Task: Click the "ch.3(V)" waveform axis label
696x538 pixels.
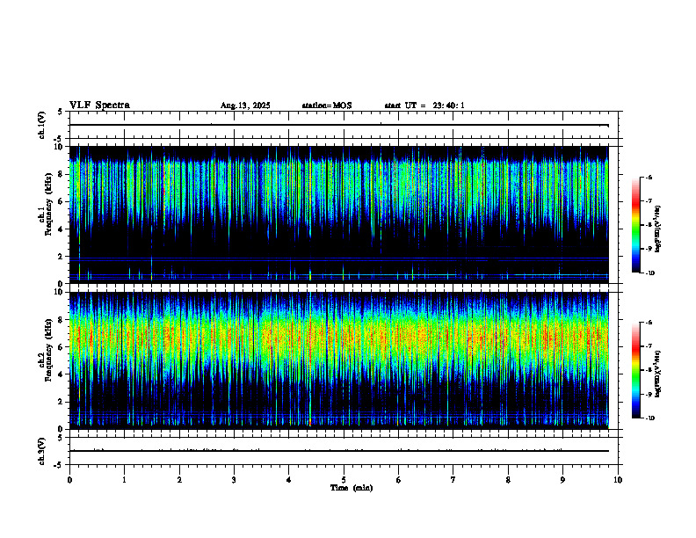Action: (42, 451)
